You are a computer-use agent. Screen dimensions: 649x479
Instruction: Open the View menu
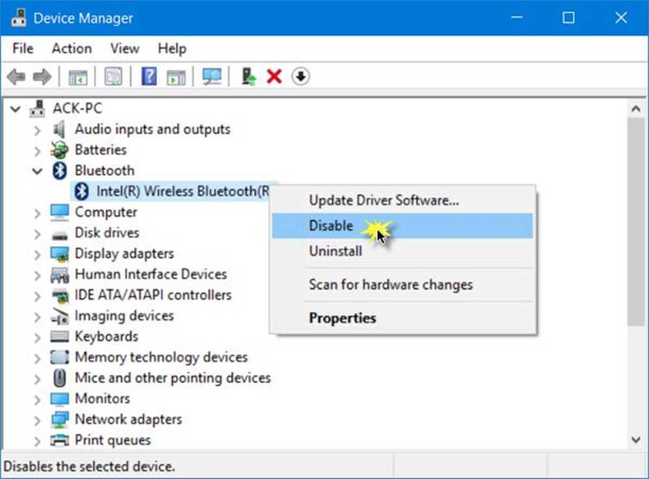point(125,49)
